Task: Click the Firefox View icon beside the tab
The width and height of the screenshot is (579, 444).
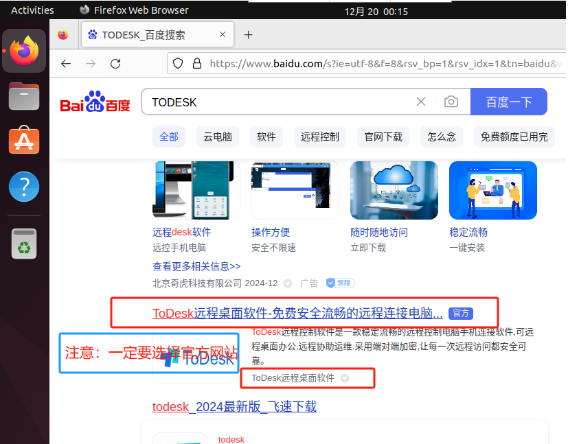Action: tap(63, 35)
